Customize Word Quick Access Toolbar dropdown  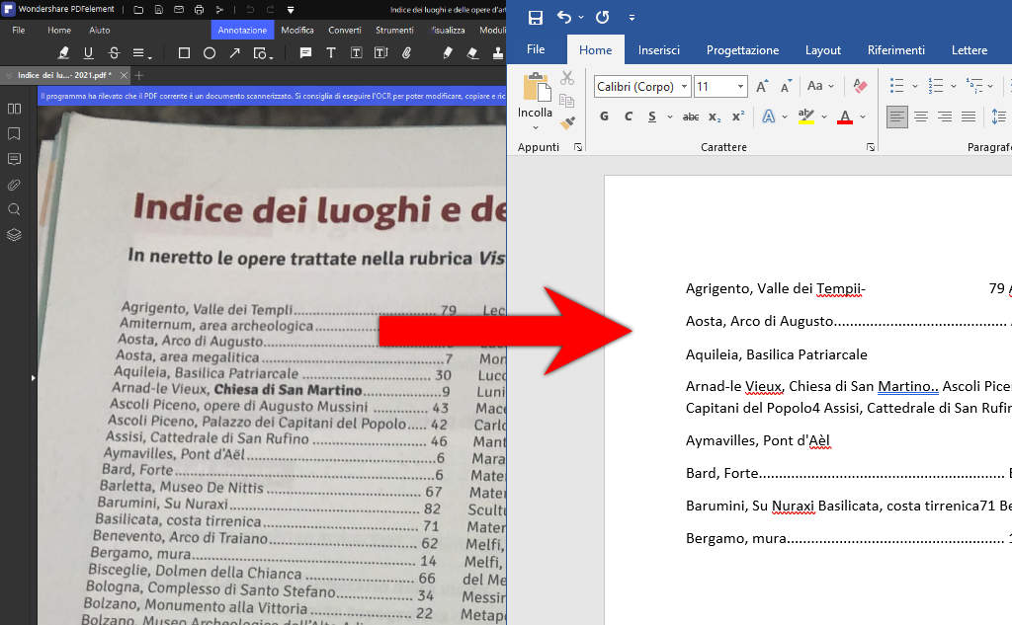(x=632, y=18)
